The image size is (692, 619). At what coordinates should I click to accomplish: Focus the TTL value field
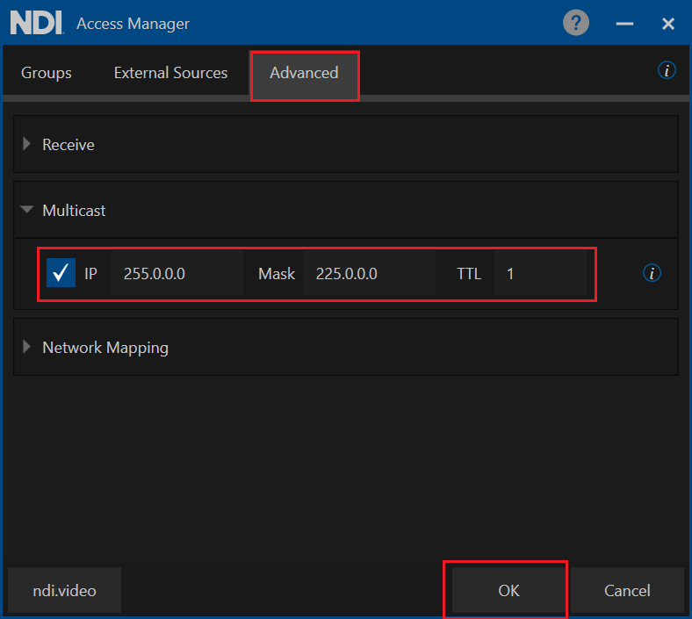click(x=539, y=274)
